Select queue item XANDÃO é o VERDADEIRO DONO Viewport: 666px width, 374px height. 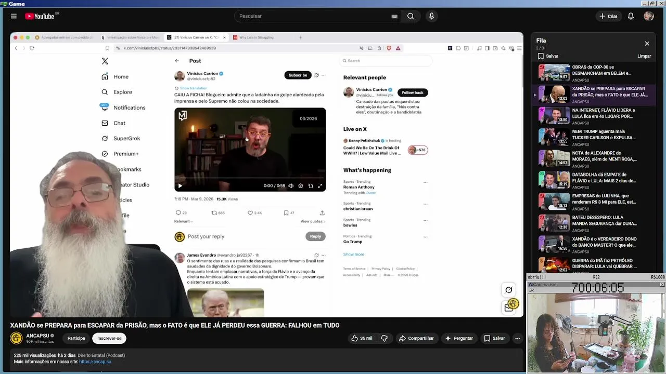pos(593,245)
